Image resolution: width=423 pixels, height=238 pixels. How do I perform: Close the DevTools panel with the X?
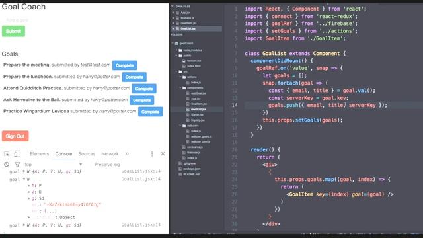(163, 154)
